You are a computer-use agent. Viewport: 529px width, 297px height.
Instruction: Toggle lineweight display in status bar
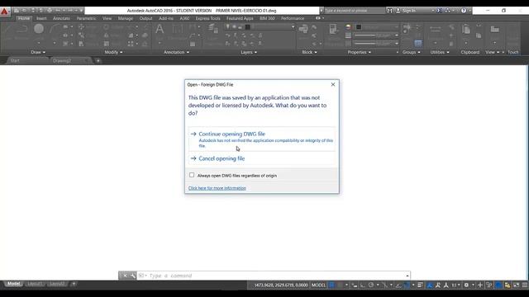tap(420, 285)
